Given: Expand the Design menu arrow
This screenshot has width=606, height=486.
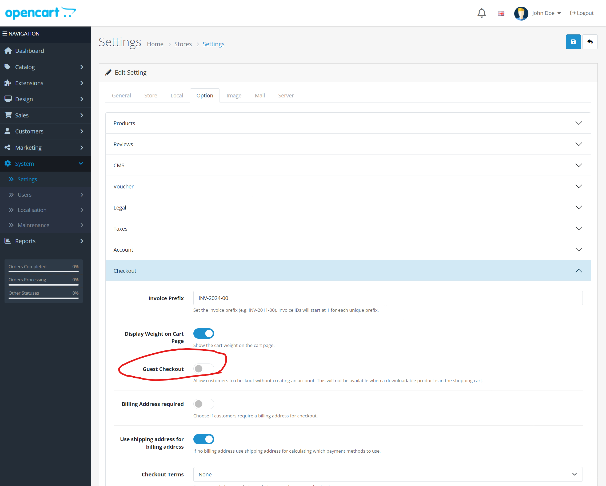Looking at the screenshot, I should click(x=82, y=99).
